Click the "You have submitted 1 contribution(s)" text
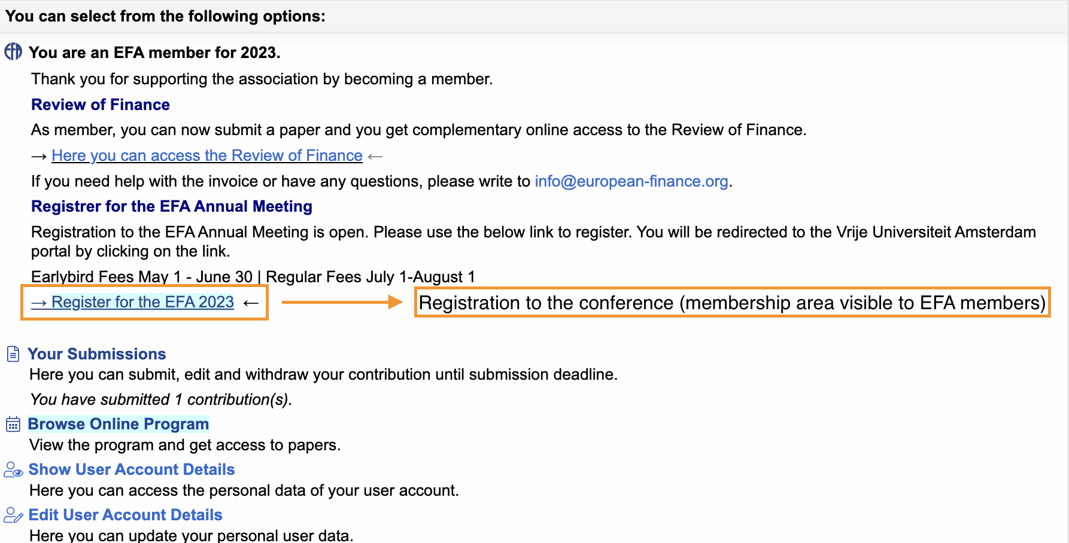Screen dimensions: 1069x543 (x=160, y=399)
